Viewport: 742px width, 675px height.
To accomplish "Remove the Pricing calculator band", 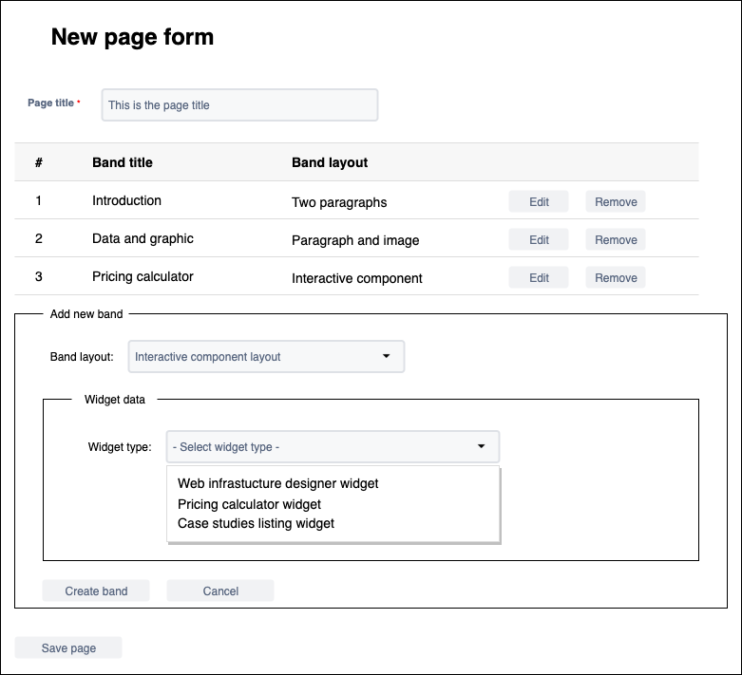I will [616, 277].
